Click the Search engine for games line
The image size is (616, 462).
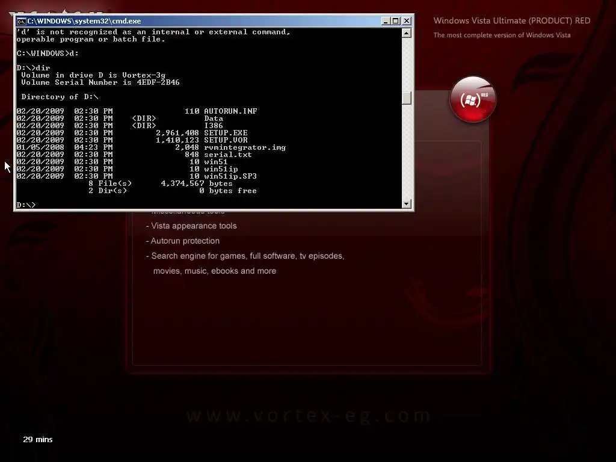pos(245,256)
